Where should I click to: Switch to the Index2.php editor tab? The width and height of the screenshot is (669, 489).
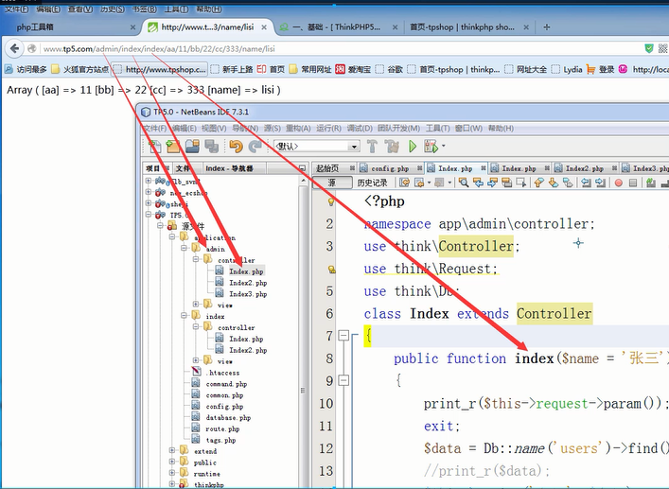584,168
